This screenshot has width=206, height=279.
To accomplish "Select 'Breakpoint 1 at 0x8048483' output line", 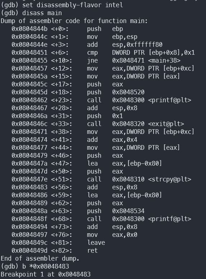I will (46, 274).
